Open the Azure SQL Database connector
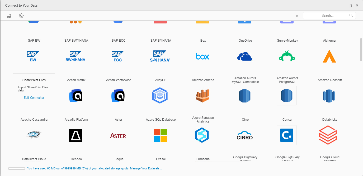 [160, 135]
